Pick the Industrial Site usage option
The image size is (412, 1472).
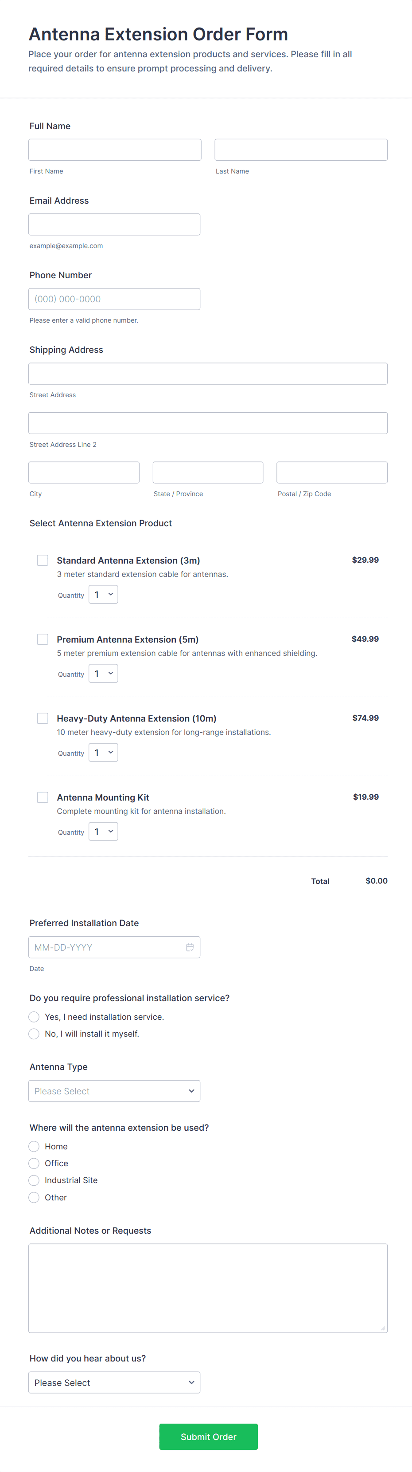(34, 1180)
